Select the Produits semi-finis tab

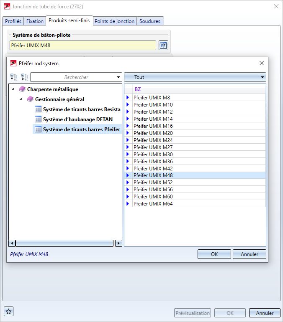(x=69, y=20)
